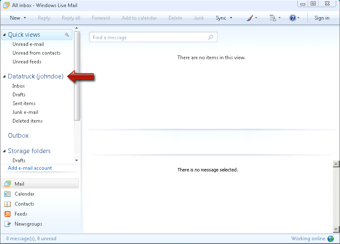
Task: Click the Newsgroups icon
Action: (8, 224)
